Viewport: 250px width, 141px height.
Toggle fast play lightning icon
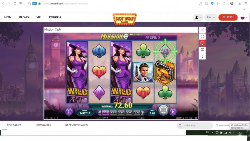pyautogui.click(x=55, y=118)
